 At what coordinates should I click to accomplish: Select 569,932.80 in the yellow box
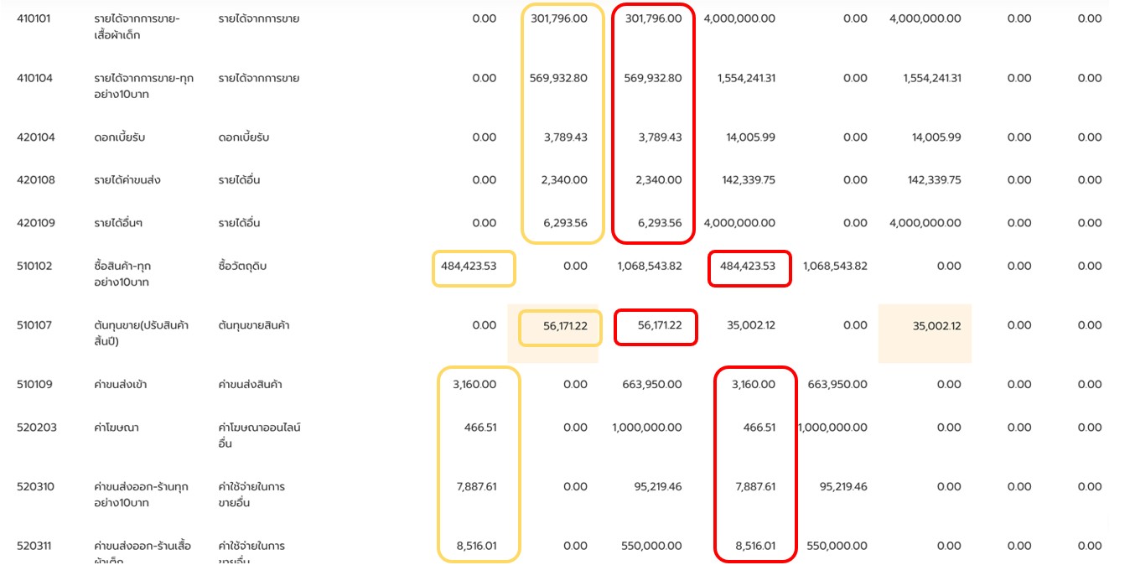tap(558, 78)
